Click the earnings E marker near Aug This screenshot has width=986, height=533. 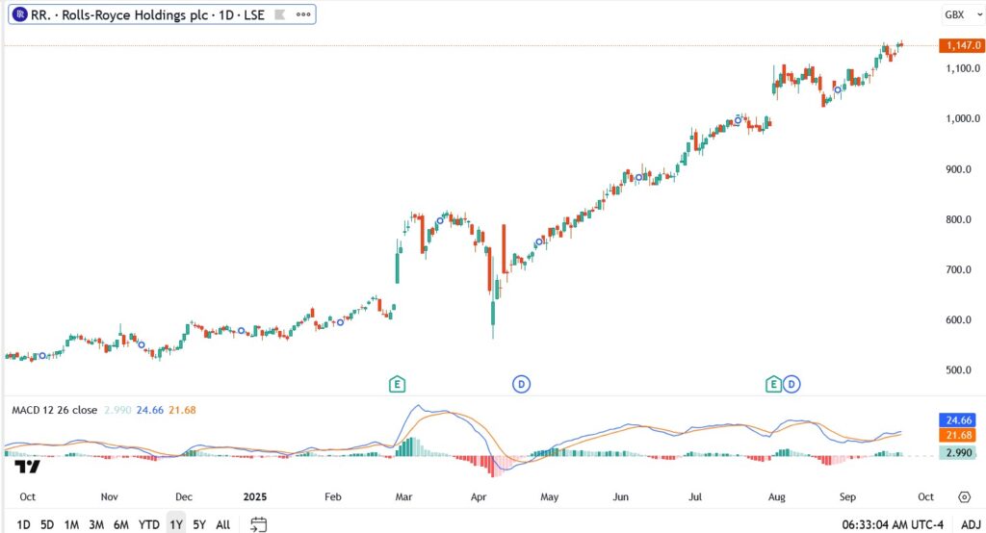click(773, 384)
